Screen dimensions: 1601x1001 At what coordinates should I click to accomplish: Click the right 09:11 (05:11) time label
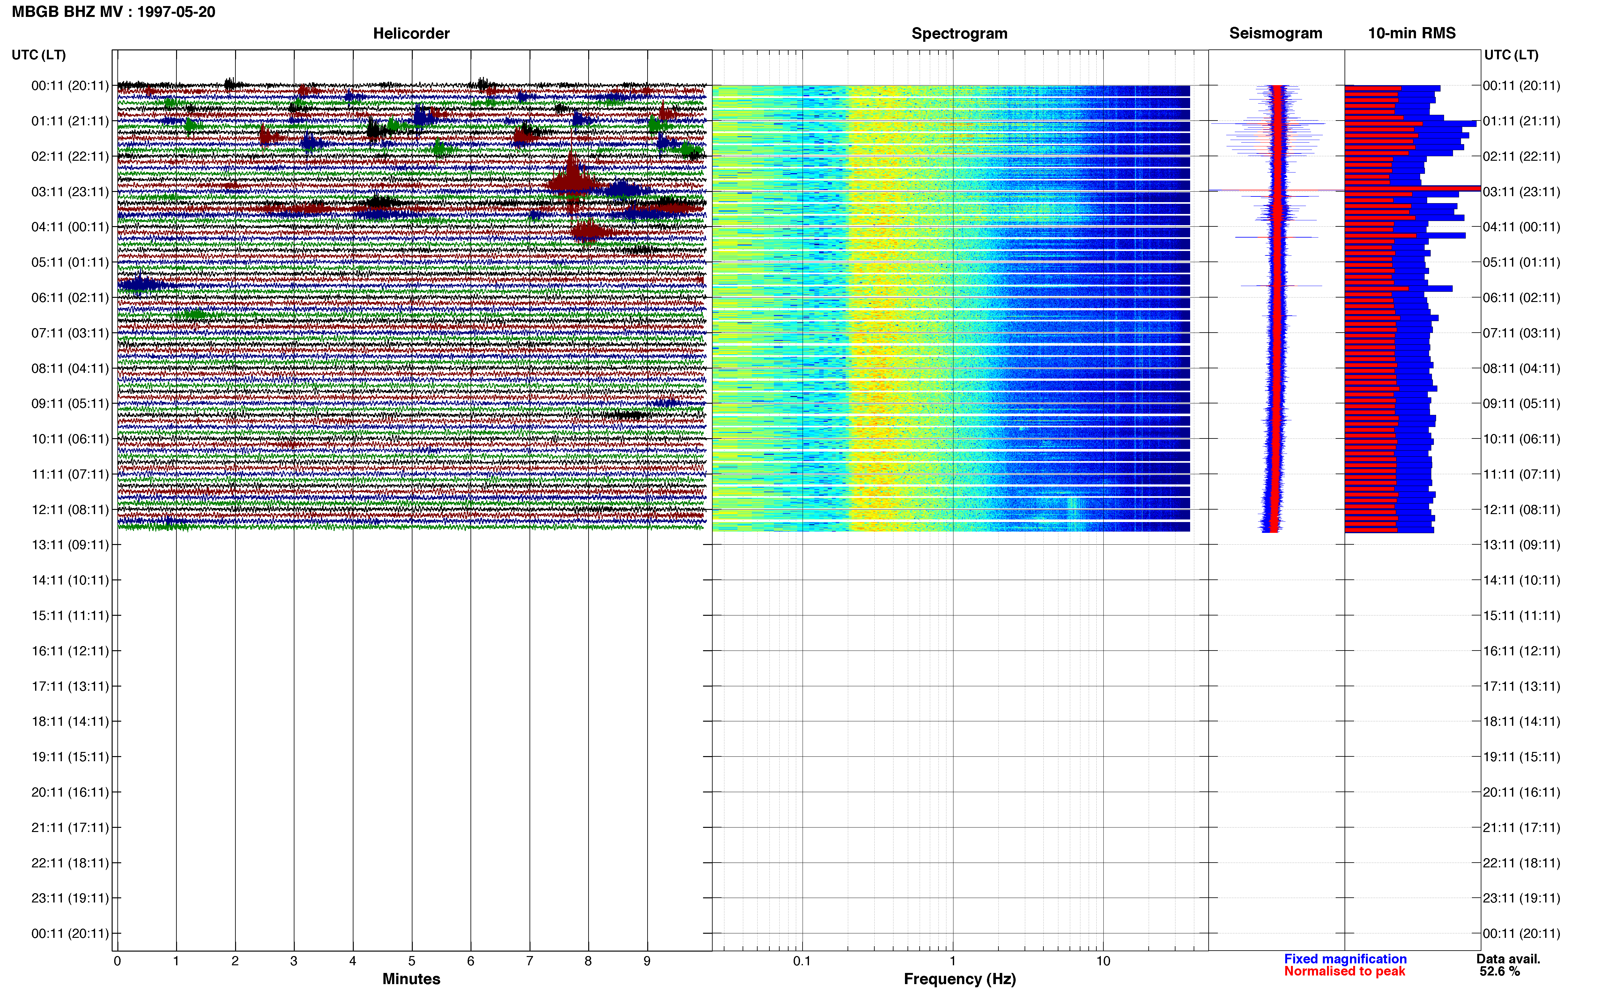[x=1522, y=403]
